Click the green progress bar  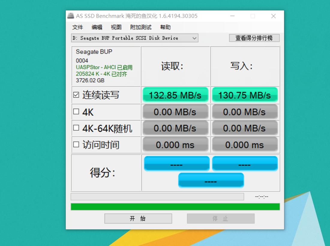[x=175, y=206]
